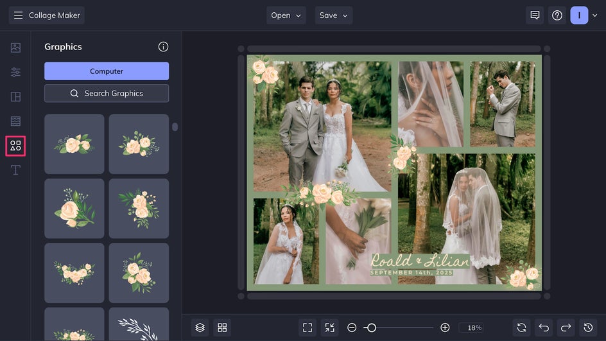Click the reset rotate arrows icon
The image size is (606, 341).
click(521, 328)
